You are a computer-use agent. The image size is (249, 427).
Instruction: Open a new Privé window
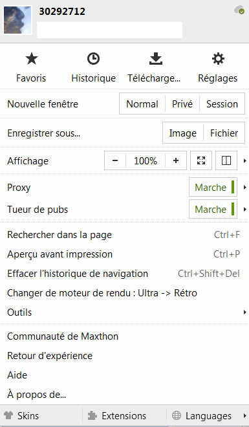click(x=182, y=104)
